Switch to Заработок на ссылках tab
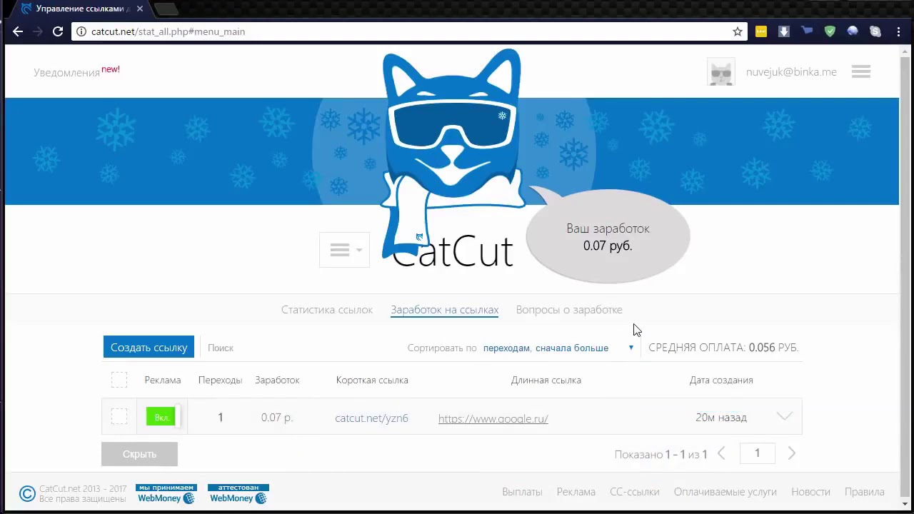The width and height of the screenshot is (914, 514). click(444, 310)
